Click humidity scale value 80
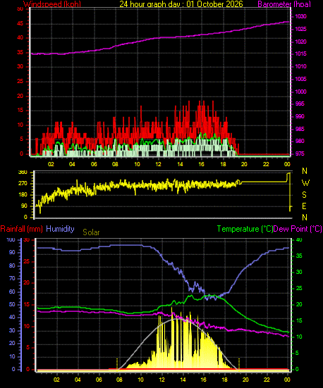Screen dimensions: 323x388 click(12, 265)
